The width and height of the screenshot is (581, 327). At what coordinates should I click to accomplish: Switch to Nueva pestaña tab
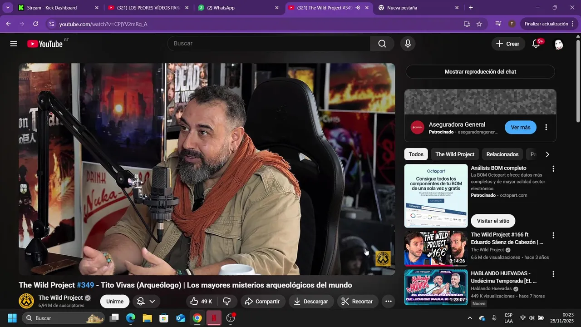(x=419, y=8)
